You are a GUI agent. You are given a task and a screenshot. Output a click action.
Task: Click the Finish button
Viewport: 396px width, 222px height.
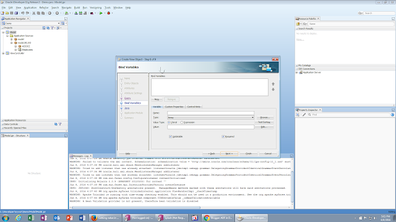(249, 154)
